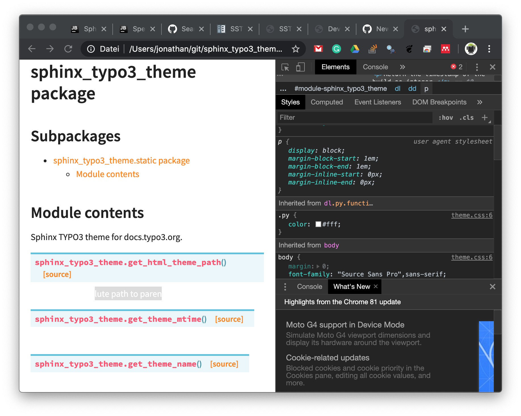The height and width of the screenshot is (416, 521).
Task: Switch to the Elements panel
Action: [335, 67]
